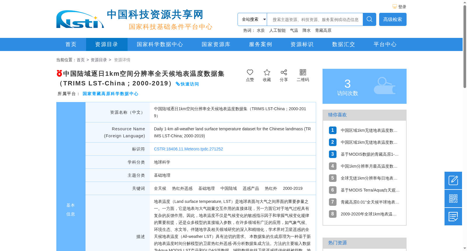Click the 猜你喜欢 section header

coord(365,115)
